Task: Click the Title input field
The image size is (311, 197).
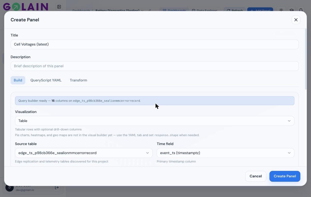Action: click(154, 44)
